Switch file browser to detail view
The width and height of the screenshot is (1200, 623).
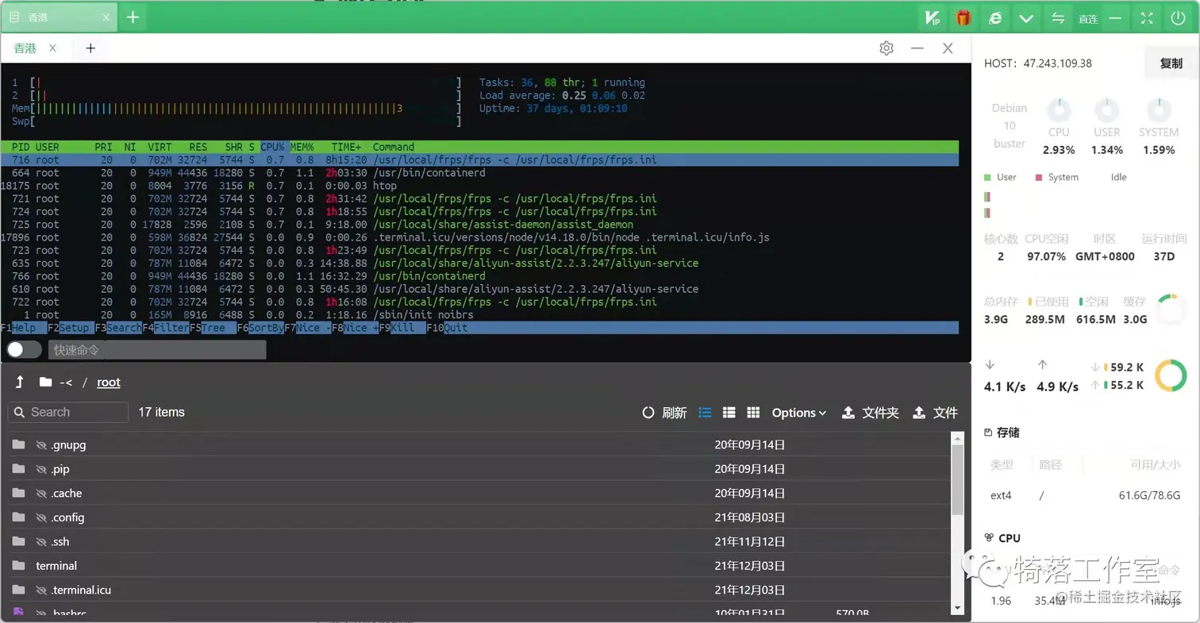click(729, 413)
